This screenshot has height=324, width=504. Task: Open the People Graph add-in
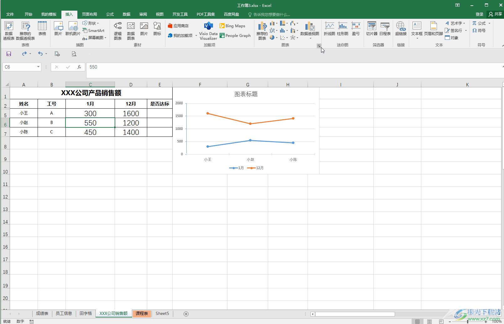[235, 35]
